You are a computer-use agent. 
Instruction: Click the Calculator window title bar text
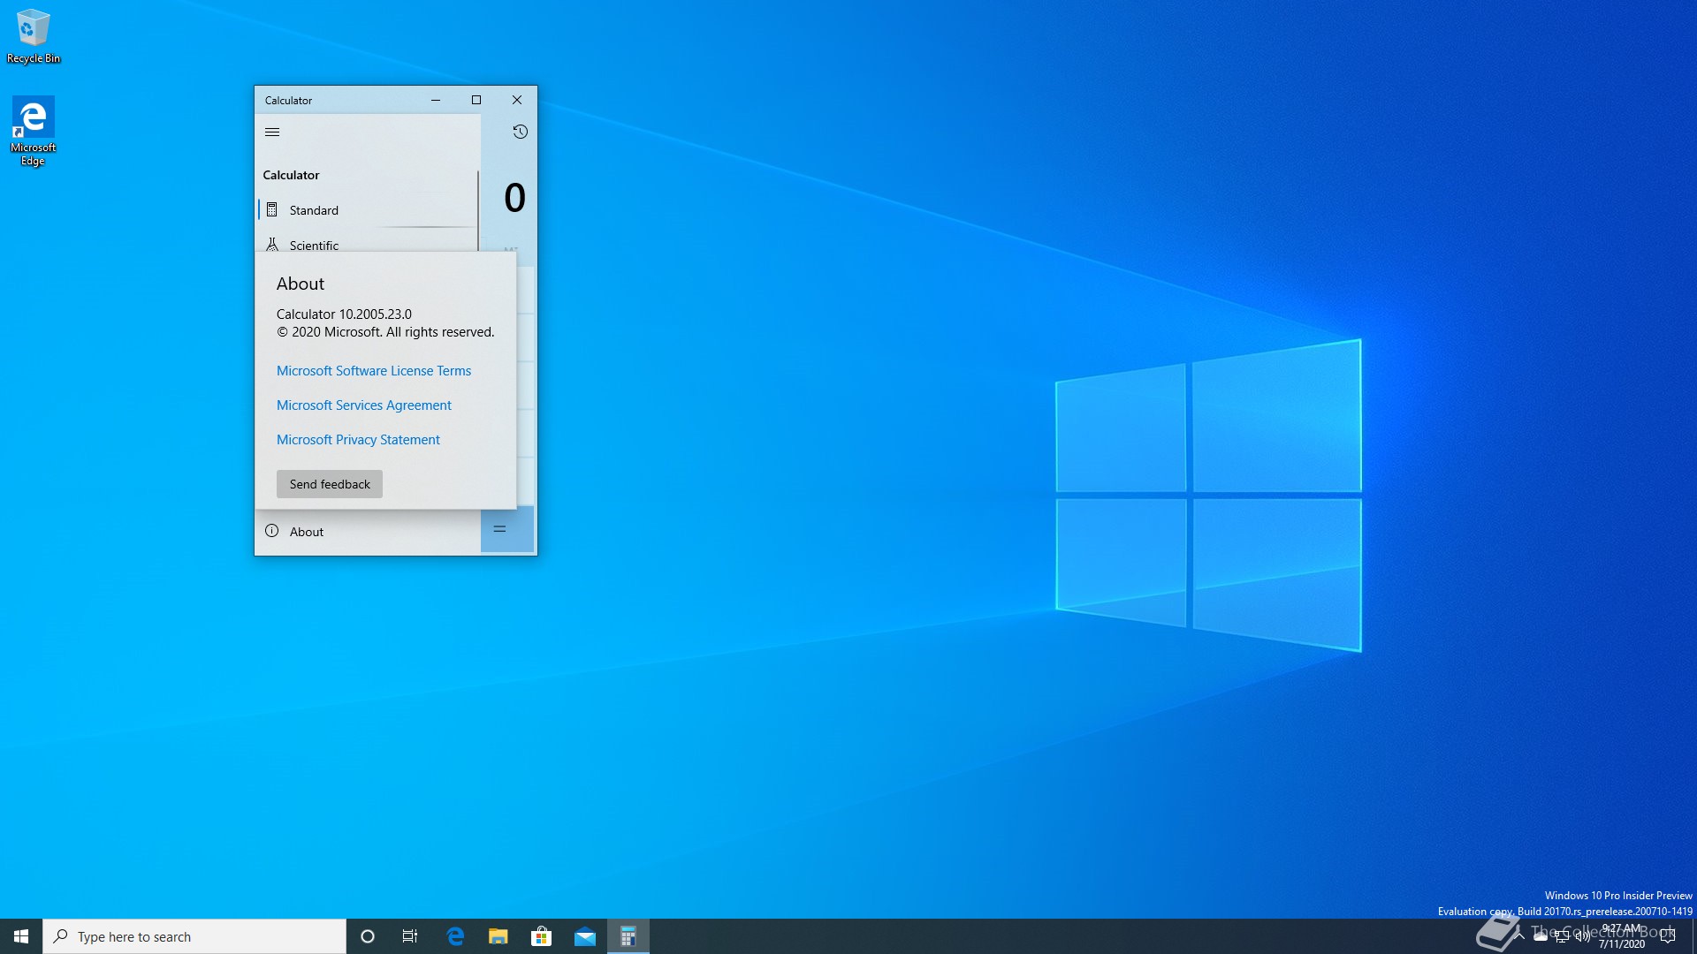click(x=289, y=101)
